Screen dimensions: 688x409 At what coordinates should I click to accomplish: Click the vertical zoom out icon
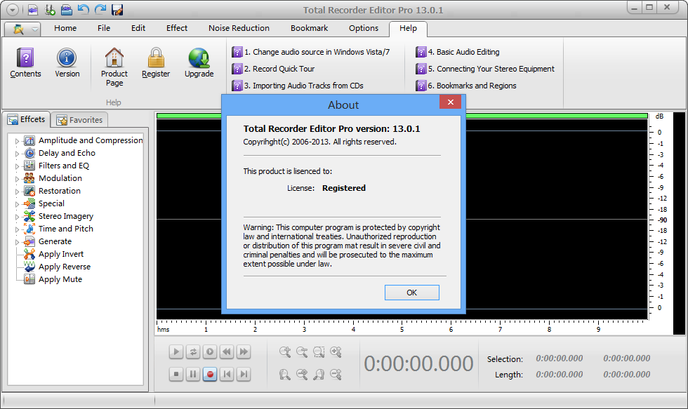[x=336, y=375]
